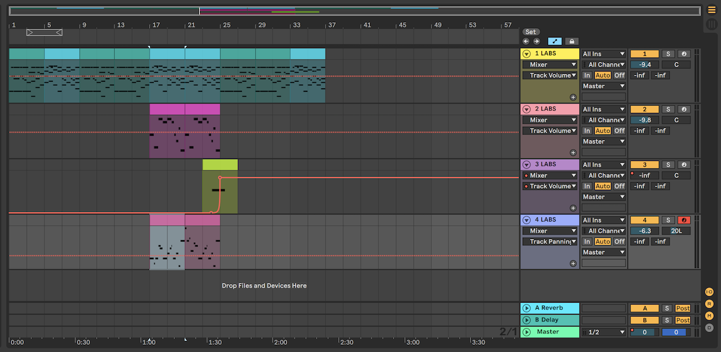
Task: Click the track 4 volume value -6.3
Action: [644, 231]
